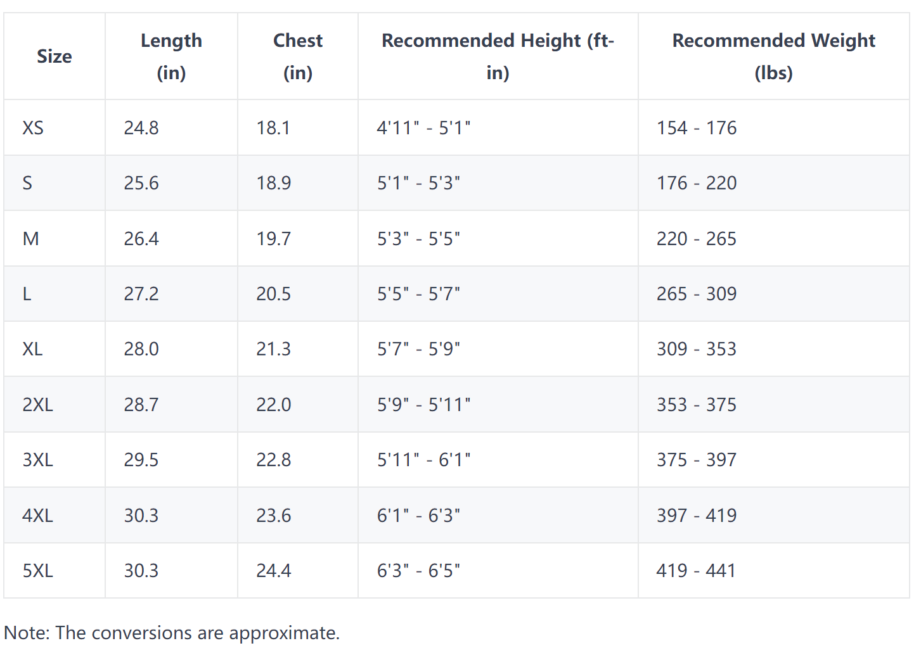This screenshot has width=921, height=648.
Task: Select the 2XL size cell
Action: coord(37,405)
